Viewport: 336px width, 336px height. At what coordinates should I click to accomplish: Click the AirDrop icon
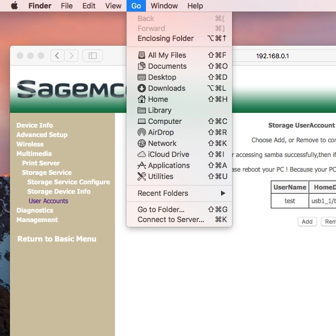tap(141, 132)
